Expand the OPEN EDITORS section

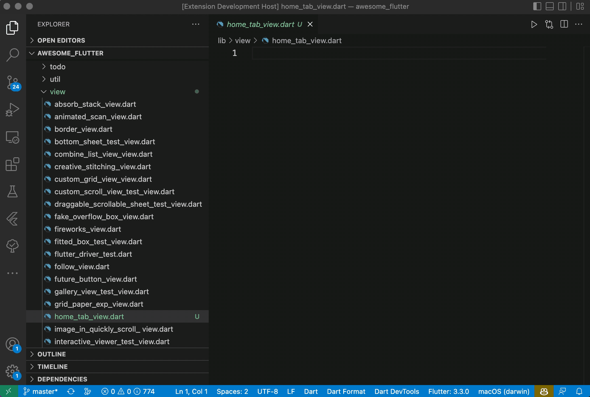click(61, 40)
